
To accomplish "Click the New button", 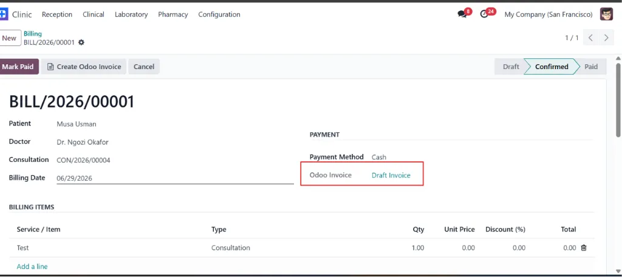I will [x=10, y=38].
